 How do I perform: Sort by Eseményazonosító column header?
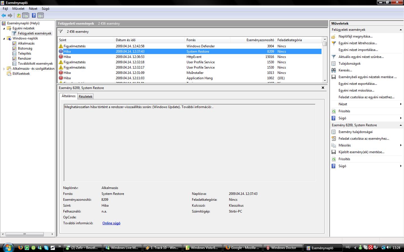point(253,40)
